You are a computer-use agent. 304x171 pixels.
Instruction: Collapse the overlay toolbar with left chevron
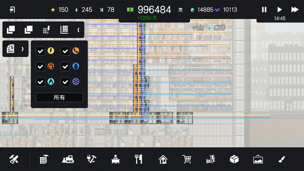coord(78,30)
